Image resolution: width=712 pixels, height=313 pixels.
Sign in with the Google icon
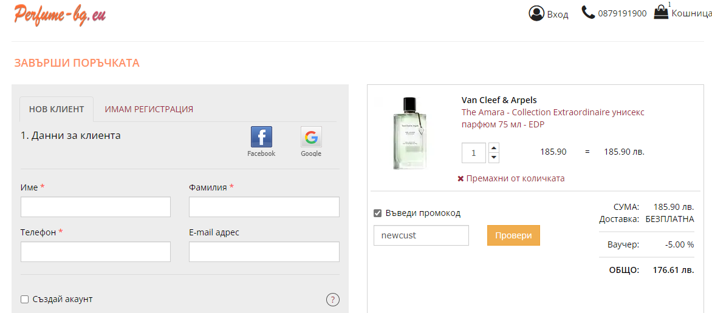tap(311, 138)
